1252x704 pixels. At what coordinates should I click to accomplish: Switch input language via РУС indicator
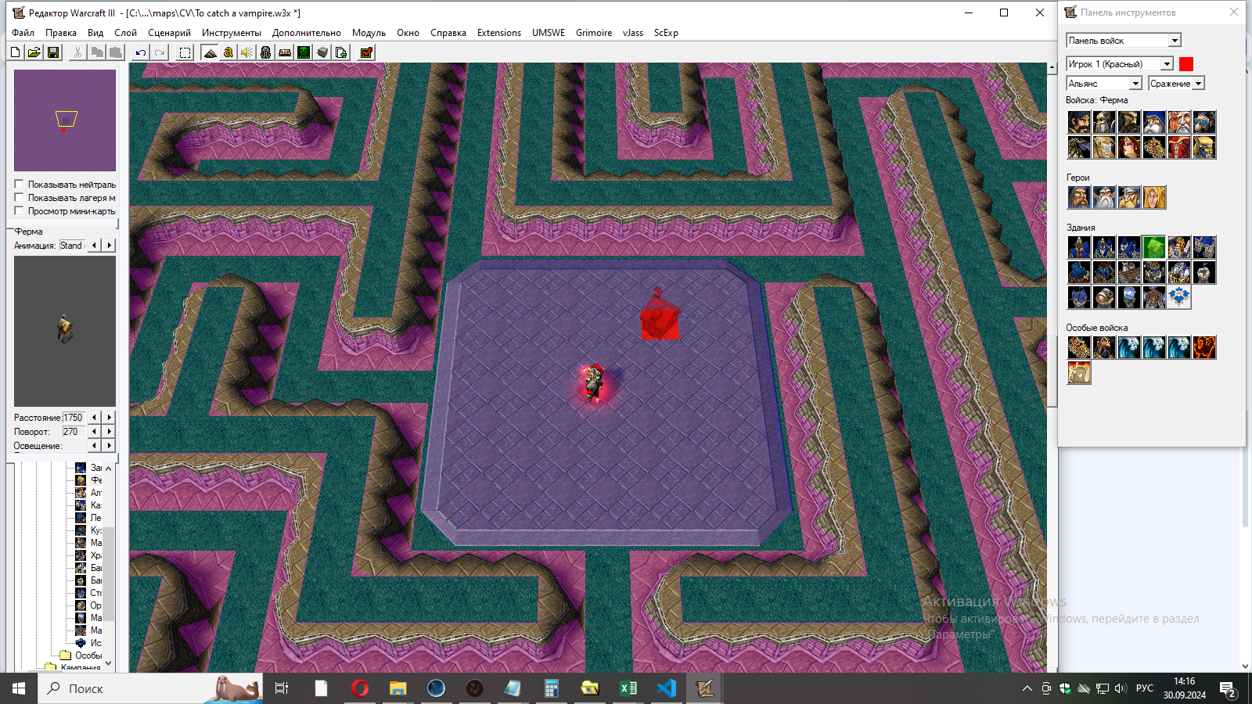click(x=1145, y=688)
